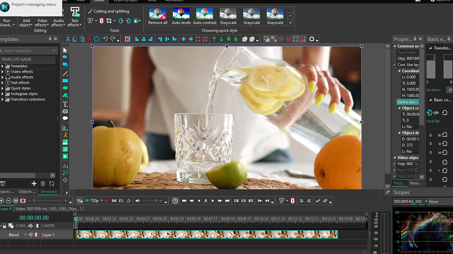Open the Video effects dropdown
Image resolution: width=453 pixels, height=254 pixels.
[42, 23]
